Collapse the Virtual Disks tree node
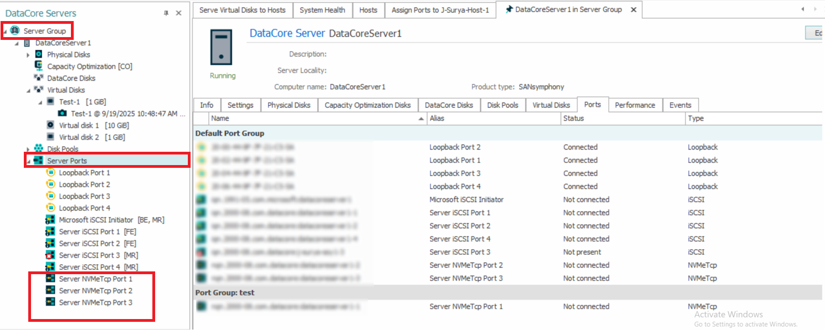825x334 pixels. point(28,90)
